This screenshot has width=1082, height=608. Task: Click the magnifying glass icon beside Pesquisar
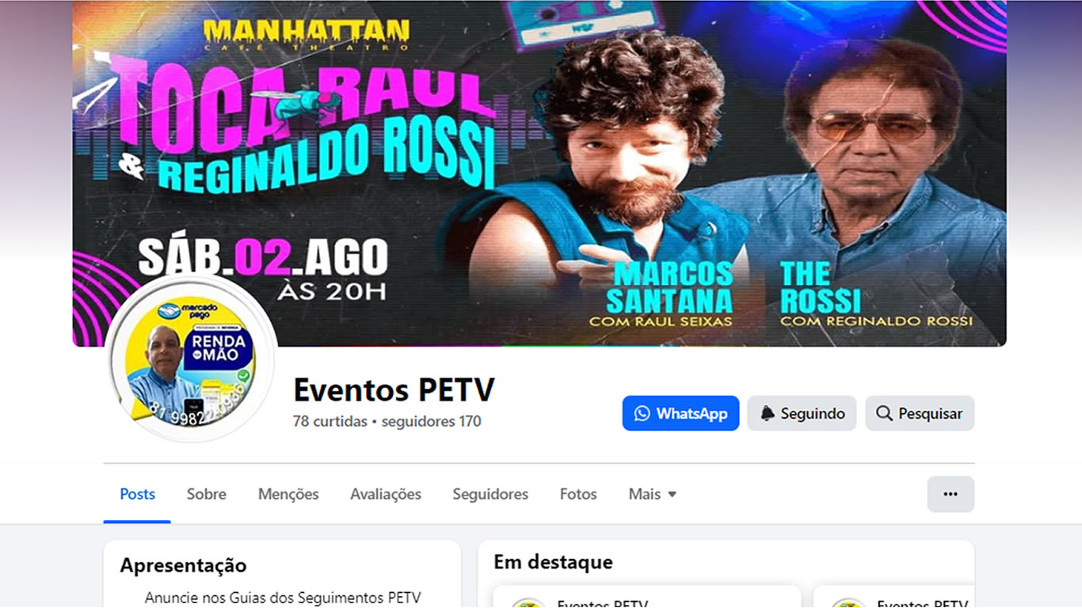(884, 413)
